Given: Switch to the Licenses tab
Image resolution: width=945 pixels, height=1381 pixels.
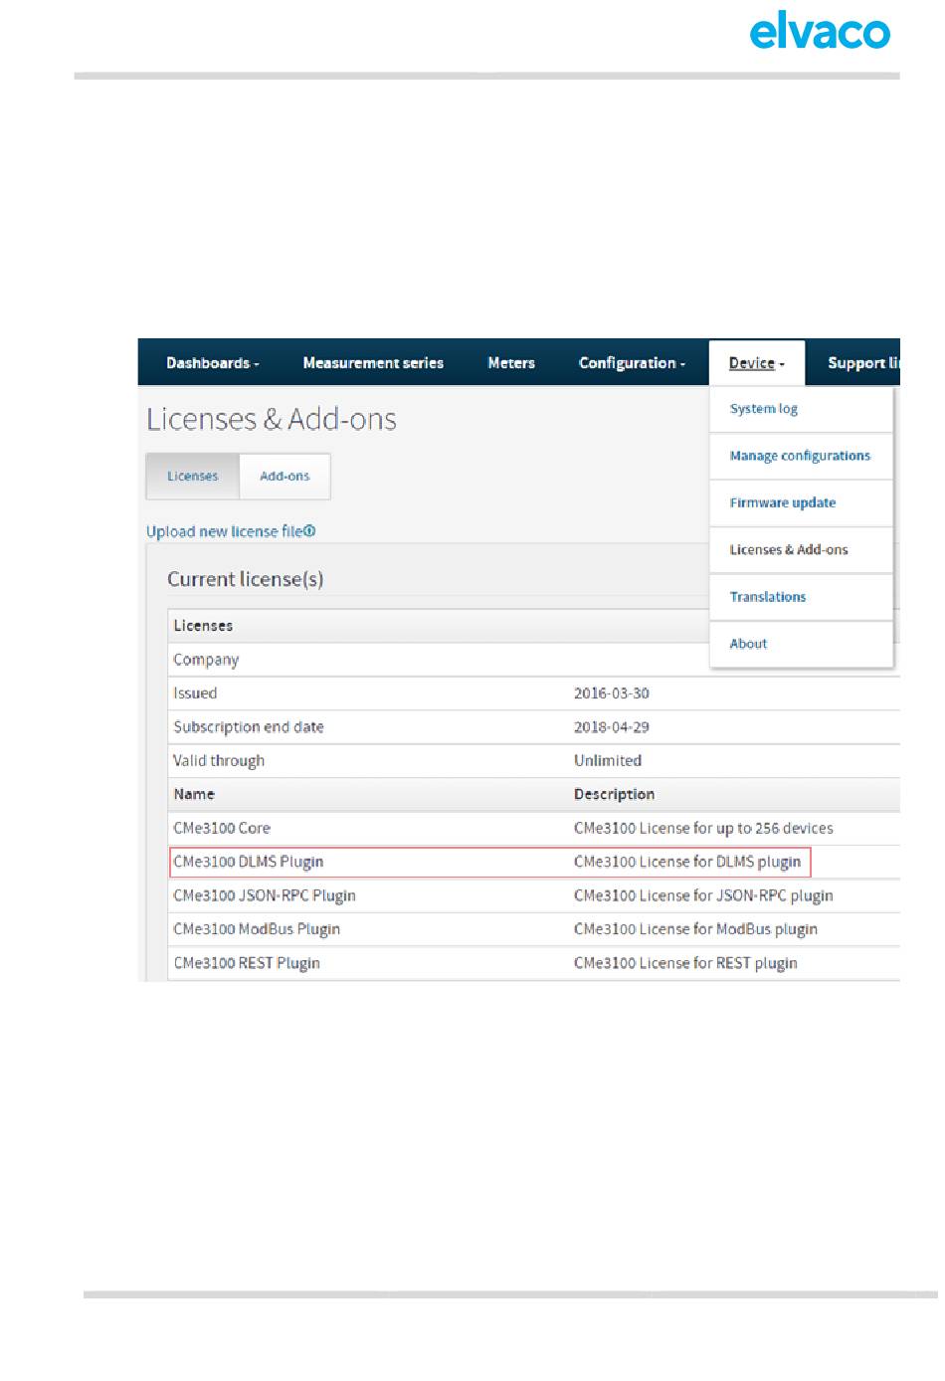Looking at the screenshot, I should tap(193, 477).
